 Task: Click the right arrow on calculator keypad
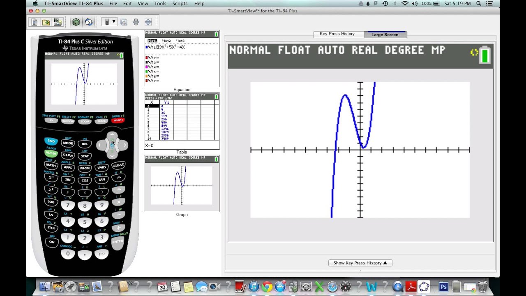click(x=124, y=145)
